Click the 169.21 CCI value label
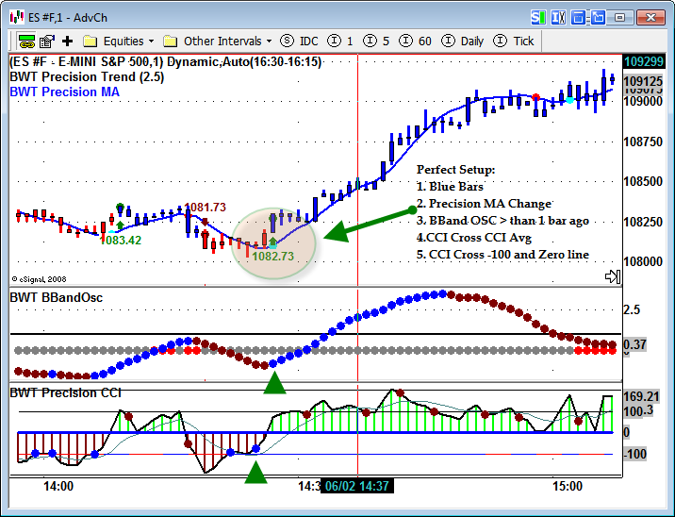 (x=641, y=396)
